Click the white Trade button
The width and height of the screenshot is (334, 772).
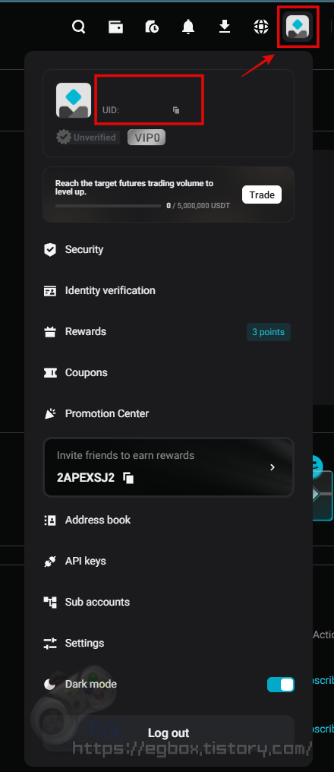pos(262,195)
